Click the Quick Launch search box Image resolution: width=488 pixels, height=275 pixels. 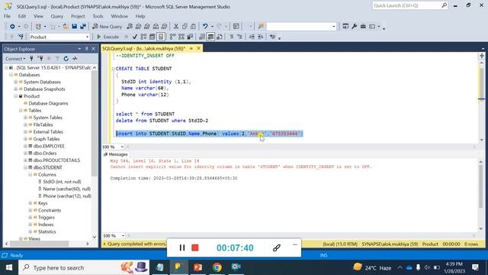coord(410,5)
